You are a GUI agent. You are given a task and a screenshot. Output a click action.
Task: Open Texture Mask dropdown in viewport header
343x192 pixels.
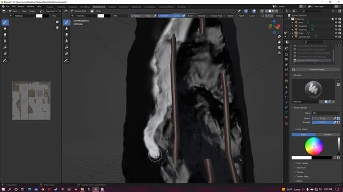pyautogui.click(x=217, y=15)
